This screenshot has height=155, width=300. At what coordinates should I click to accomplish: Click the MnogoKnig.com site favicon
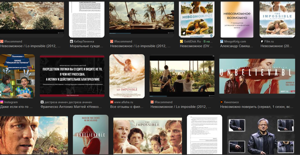[x=222, y=41]
